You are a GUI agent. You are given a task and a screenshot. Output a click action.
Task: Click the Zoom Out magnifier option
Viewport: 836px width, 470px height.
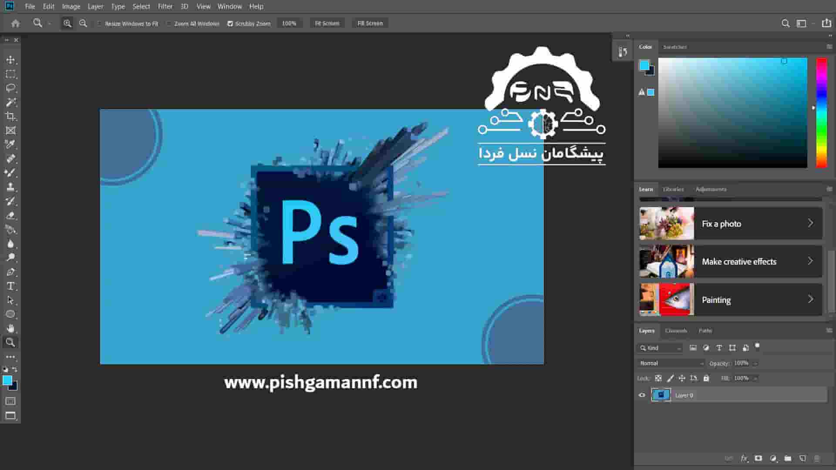[83, 23]
